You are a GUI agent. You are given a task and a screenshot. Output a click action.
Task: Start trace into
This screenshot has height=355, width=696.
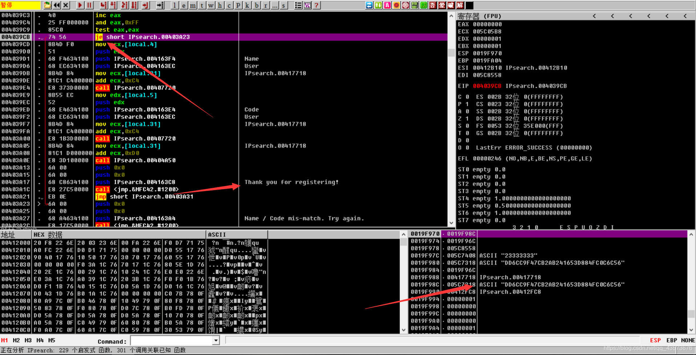(x=125, y=5)
